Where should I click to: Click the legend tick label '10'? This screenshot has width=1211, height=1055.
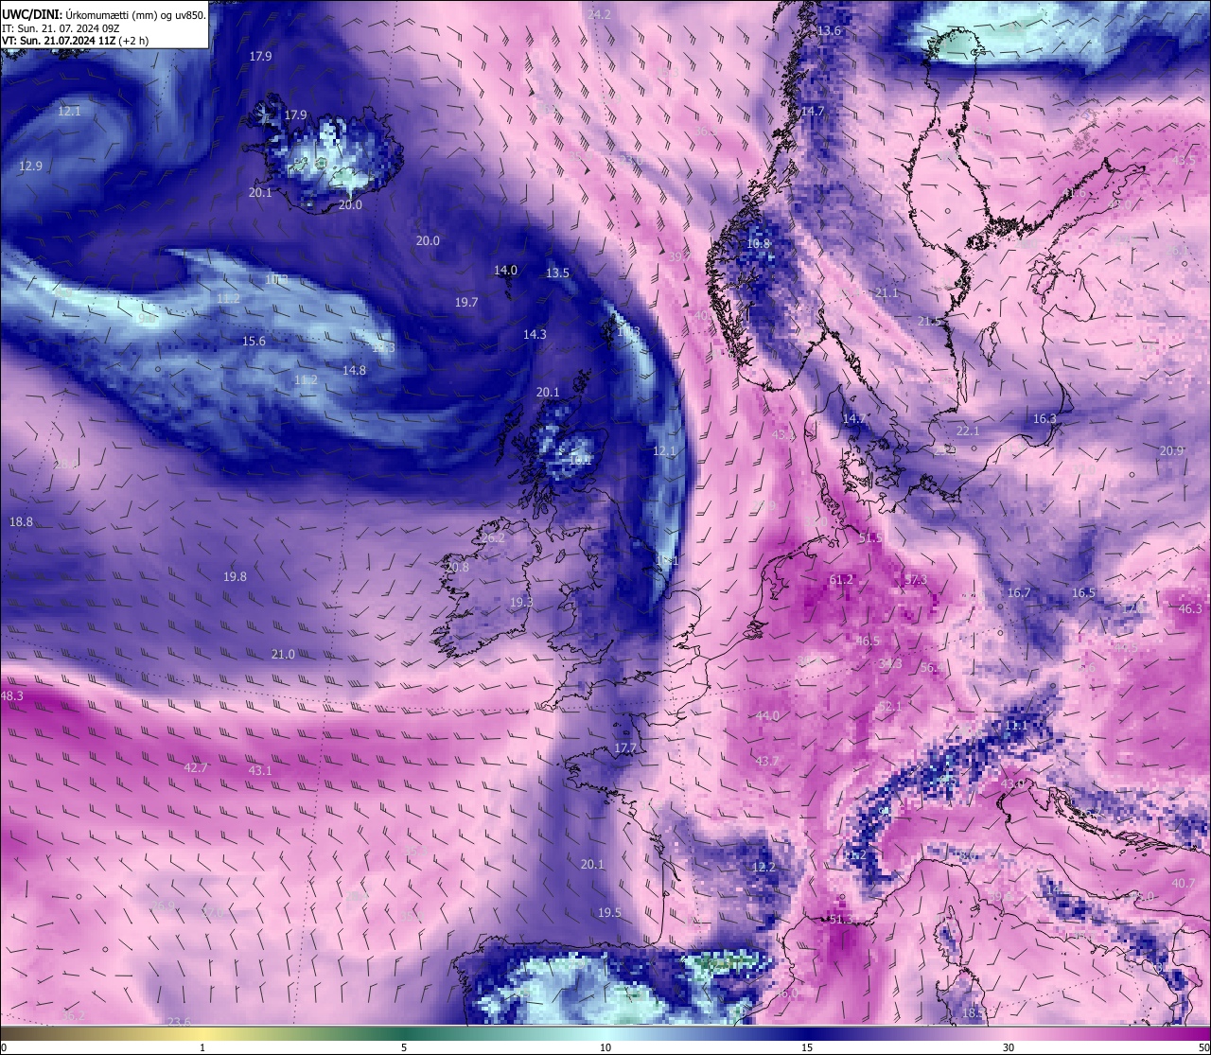[x=605, y=1047]
